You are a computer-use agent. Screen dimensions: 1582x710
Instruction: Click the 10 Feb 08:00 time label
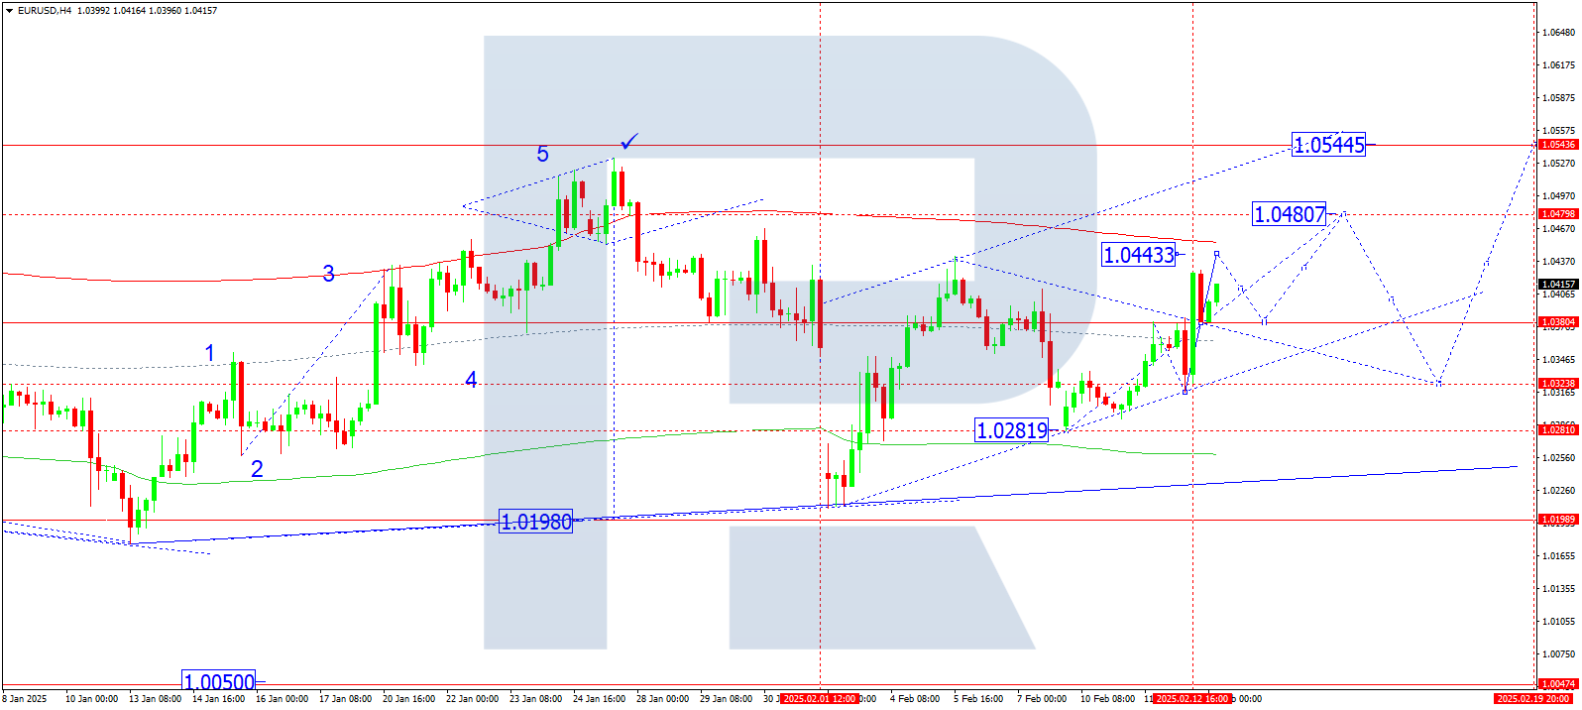coord(1107,699)
